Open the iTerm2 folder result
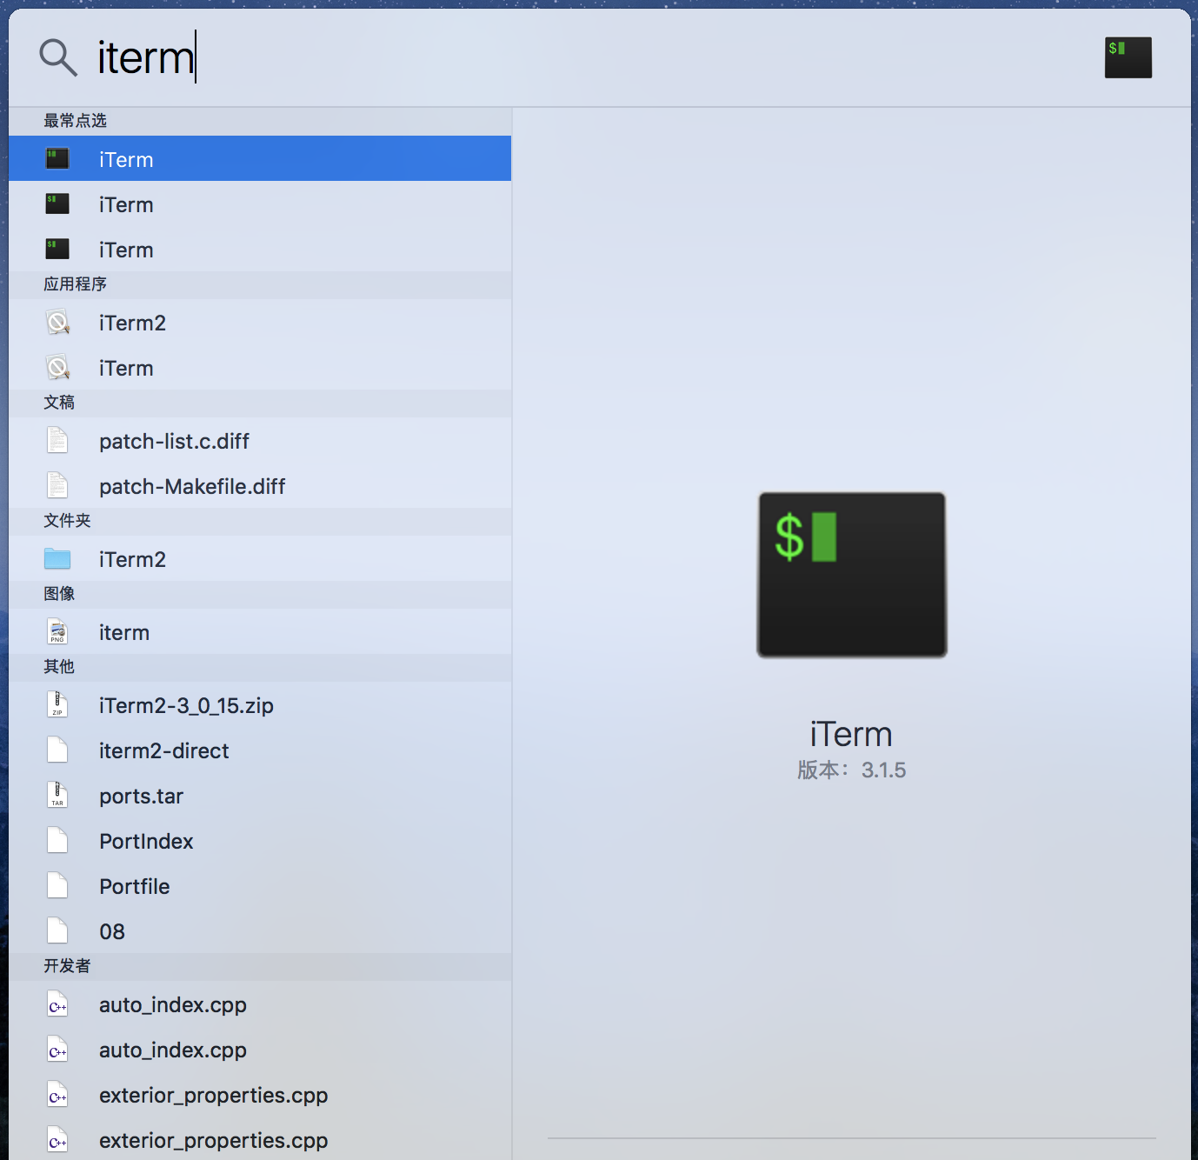 (x=260, y=559)
